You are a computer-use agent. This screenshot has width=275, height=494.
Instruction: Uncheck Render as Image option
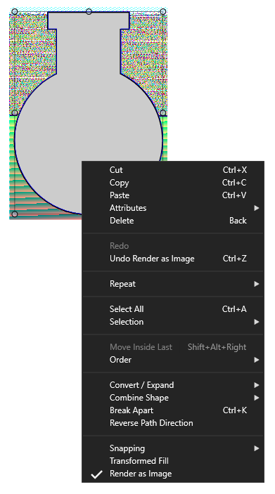(x=173, y=474)
